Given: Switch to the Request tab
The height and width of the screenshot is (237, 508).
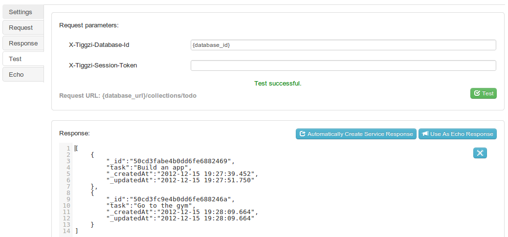Looking at the screenshot, I should (x=21, y=27).
